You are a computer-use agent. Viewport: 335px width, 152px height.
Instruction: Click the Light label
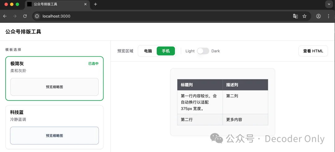click(x=190, y=51)
